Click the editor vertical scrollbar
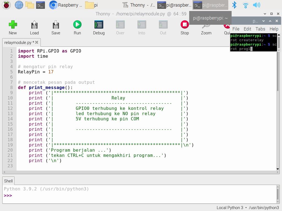The image size is (282, 211). point(278,72)
